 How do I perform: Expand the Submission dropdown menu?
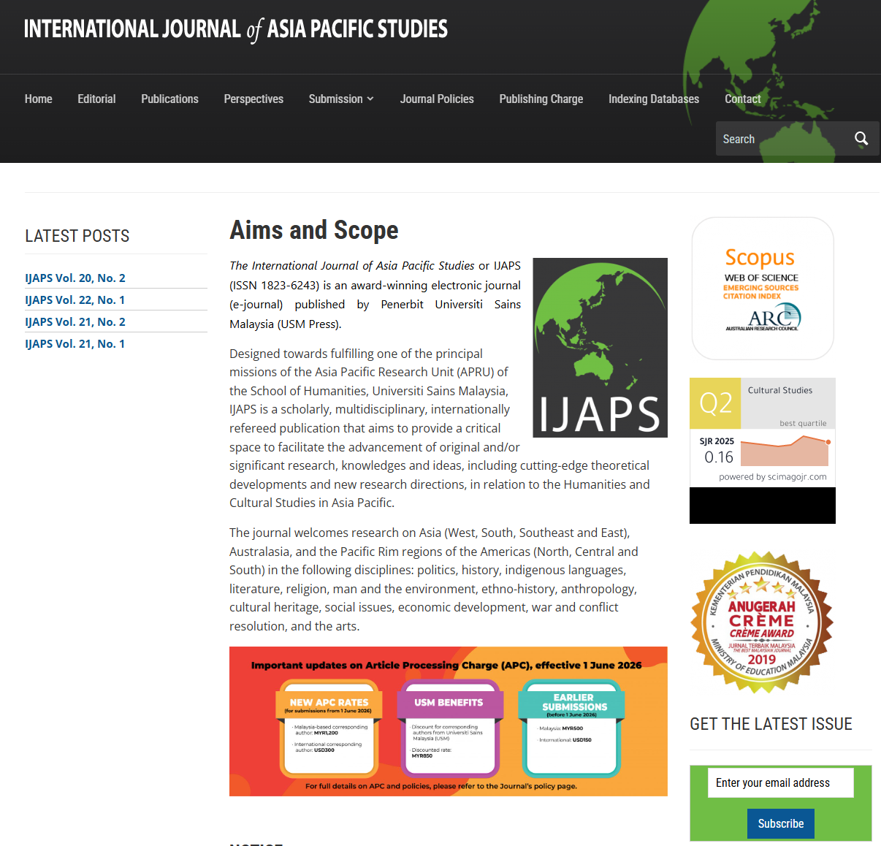point(341,99)
